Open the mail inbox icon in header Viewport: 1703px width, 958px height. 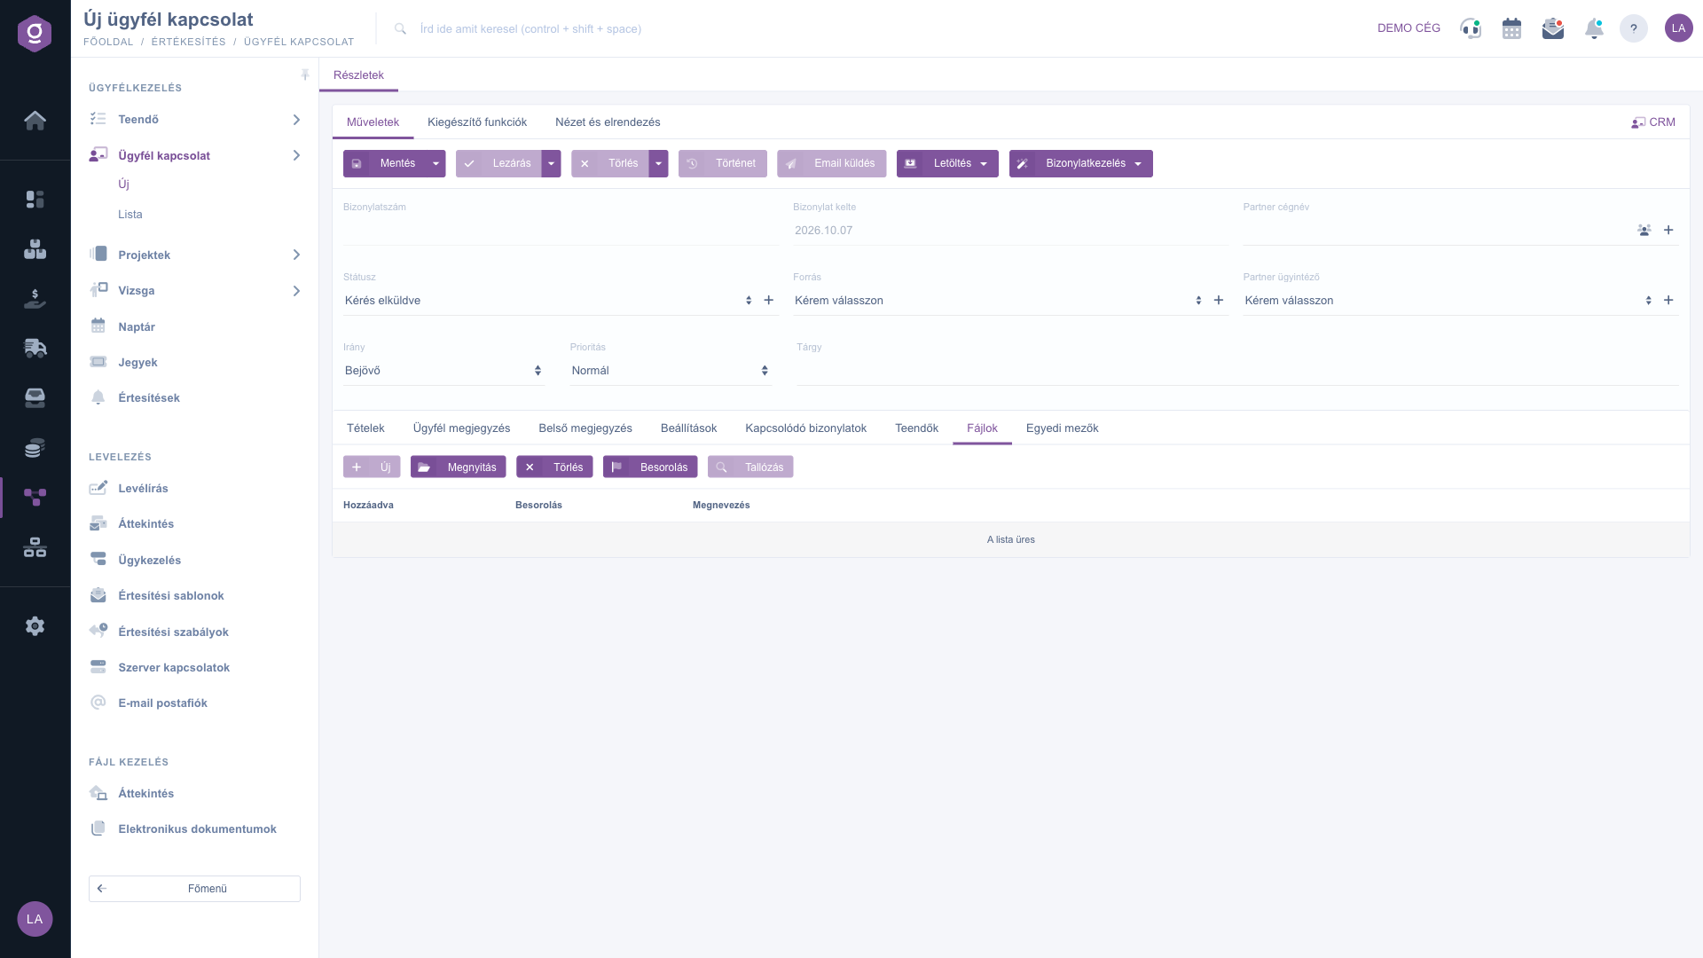click(1553, 28)
